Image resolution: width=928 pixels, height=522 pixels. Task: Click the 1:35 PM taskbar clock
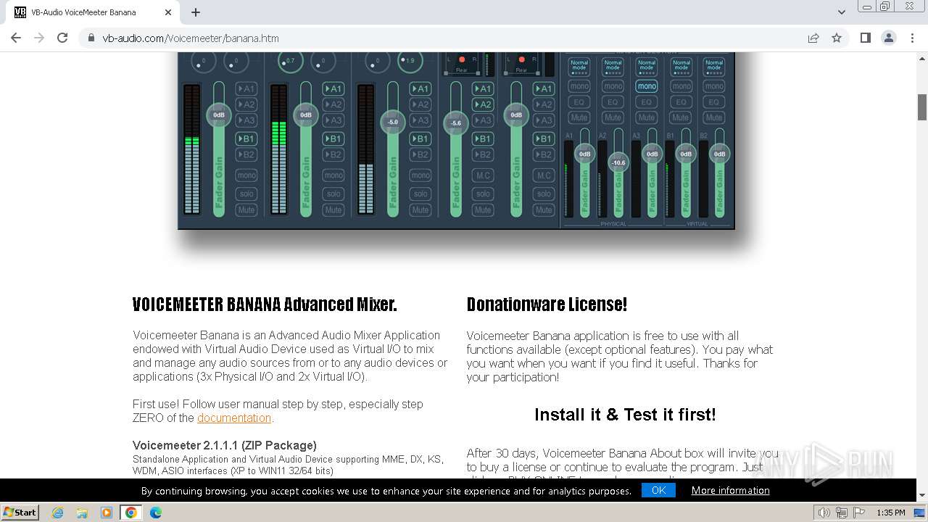click(890, 513)
